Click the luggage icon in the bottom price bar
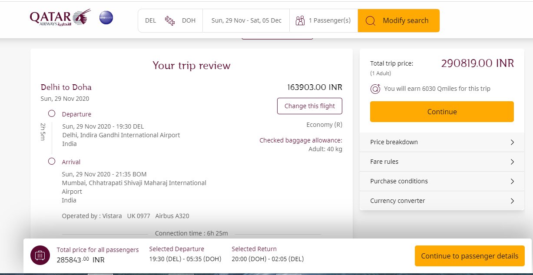 40,255
